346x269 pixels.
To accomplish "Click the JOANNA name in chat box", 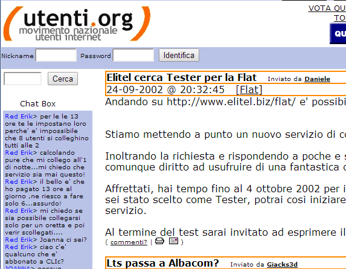I will (18, 268).
